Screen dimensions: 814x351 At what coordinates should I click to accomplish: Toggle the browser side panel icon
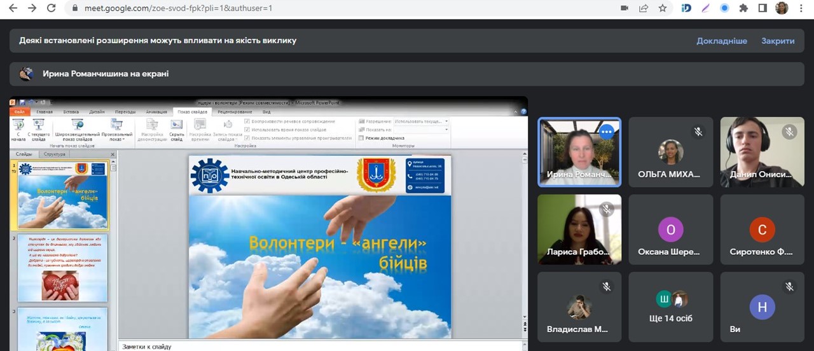pos(762,8)
